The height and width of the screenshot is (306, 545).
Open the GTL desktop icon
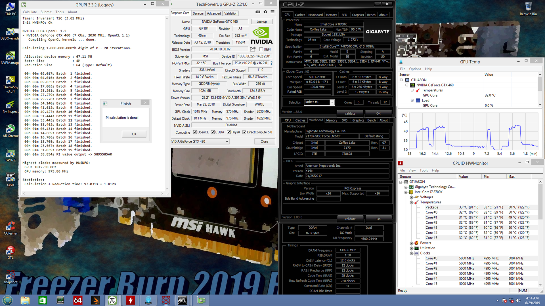10,253
